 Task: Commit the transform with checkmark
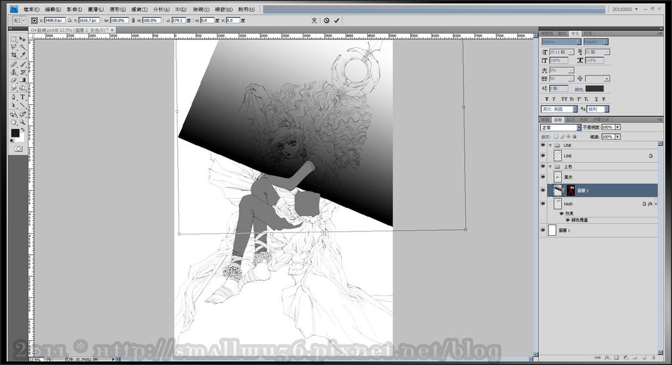point(337,20)
